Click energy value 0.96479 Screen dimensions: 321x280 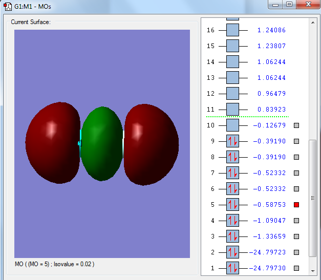click(x=271, y=94)
